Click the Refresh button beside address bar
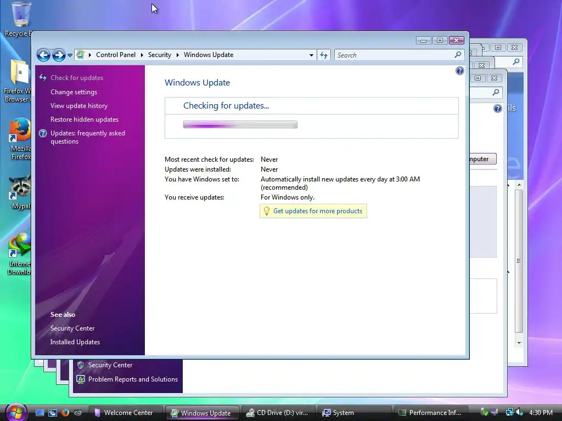 point(324,55)
